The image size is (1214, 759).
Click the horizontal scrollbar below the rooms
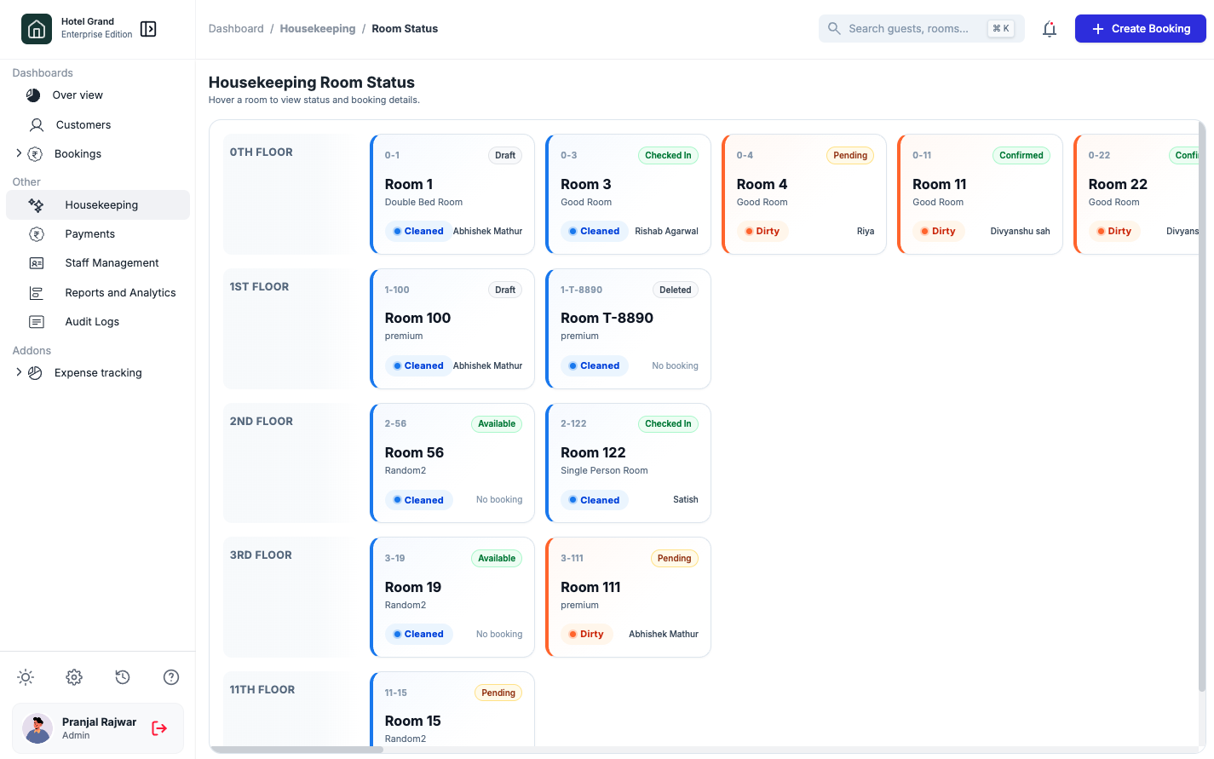(x=296, y=750)
